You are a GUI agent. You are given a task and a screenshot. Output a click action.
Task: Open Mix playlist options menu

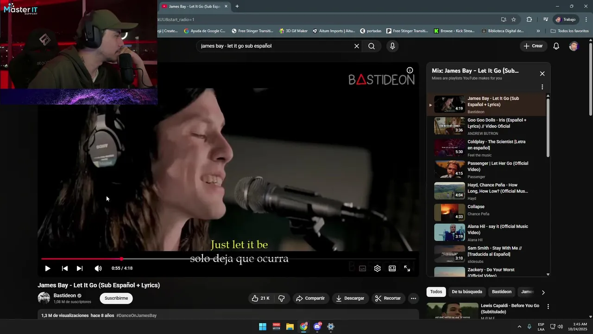coord(542,87)
